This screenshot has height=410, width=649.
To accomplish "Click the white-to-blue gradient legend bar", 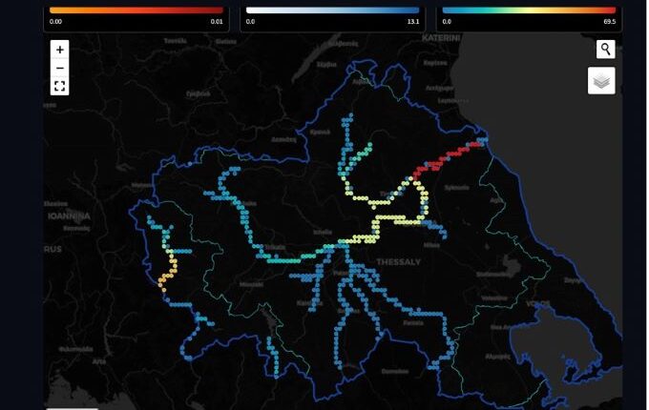I will coord(332,10).
